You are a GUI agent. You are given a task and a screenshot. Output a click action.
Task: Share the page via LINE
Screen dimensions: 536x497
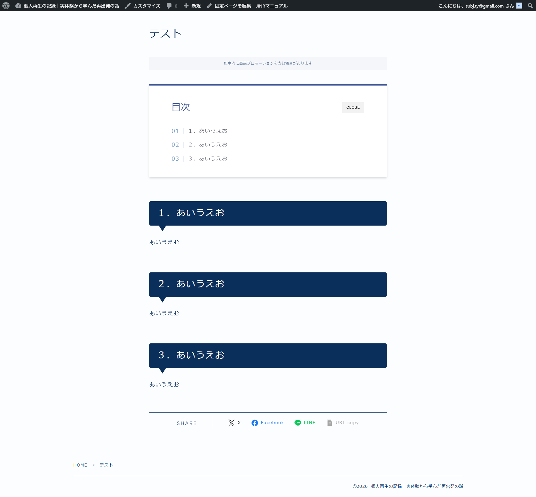point(305,423)
